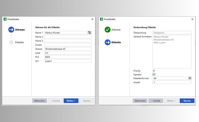Click the empty Name 2 field
The height and width of the screenshot is (122, 199).
(68, 37)
